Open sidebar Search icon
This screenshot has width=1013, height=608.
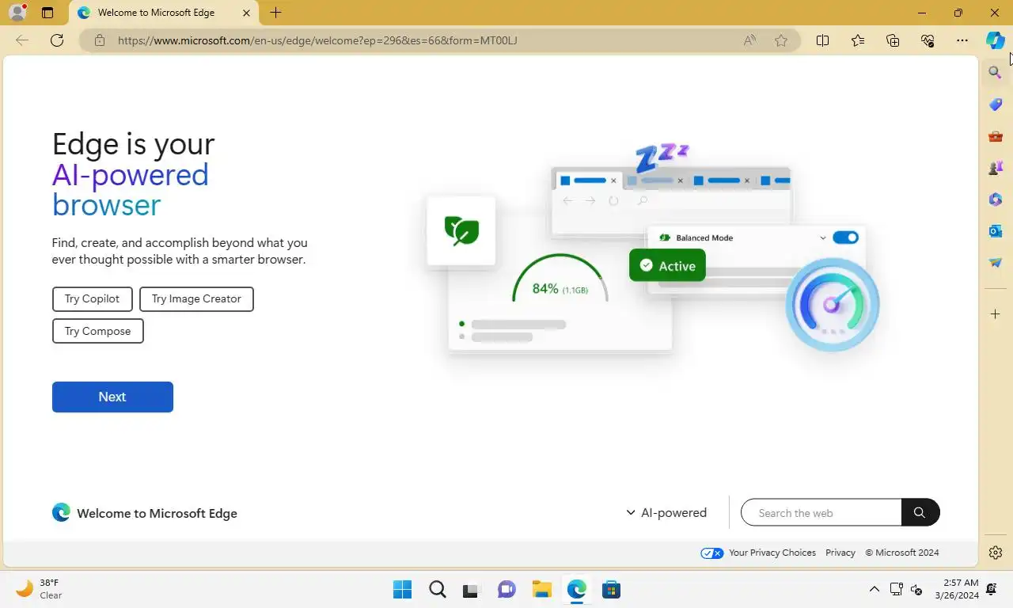[996, 73]
